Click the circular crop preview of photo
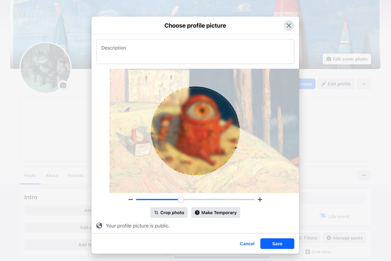 click(195, 131)
